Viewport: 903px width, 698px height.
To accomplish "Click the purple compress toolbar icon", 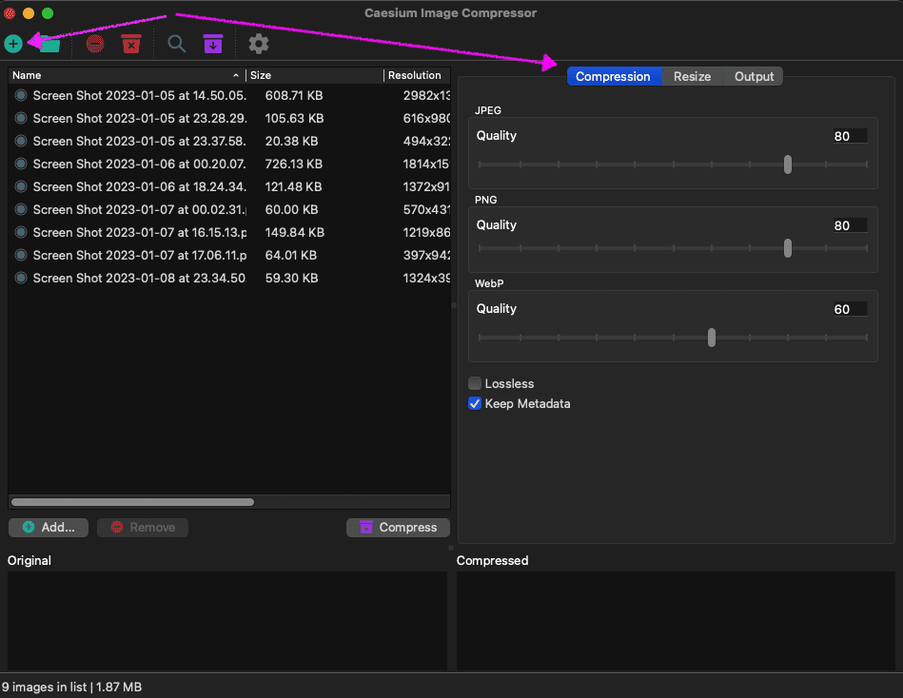I will pos(213,44).
